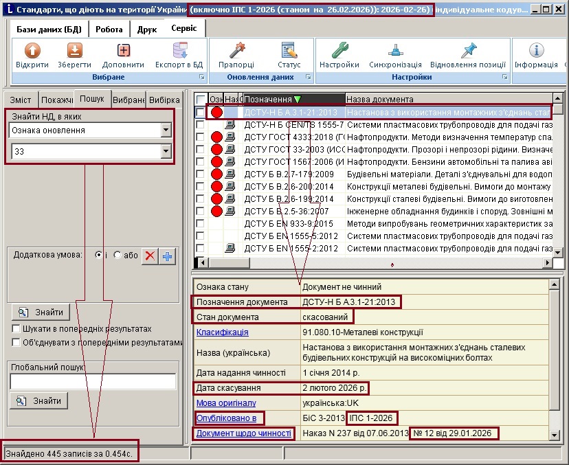Open the Зміст side tab
569x465 pixels.
[20, 100]
